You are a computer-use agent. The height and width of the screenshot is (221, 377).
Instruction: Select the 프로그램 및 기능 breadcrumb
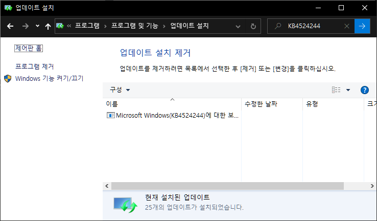pyautogui.click(x=135, y=26)
